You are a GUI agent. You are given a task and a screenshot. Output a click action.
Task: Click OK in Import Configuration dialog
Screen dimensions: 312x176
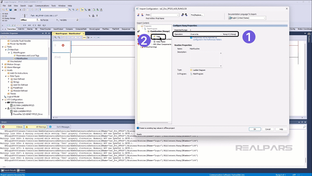(x=255, y=129)
